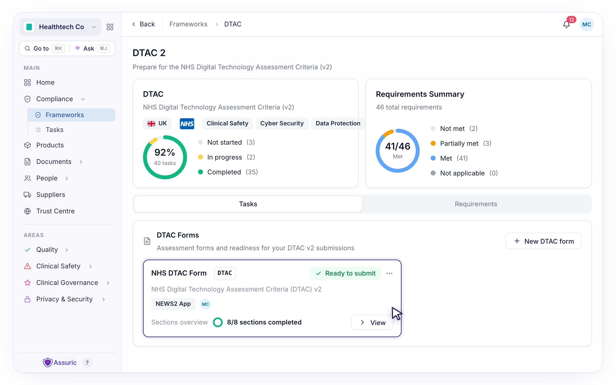Click the New DTAC form button

click(544, 241)
